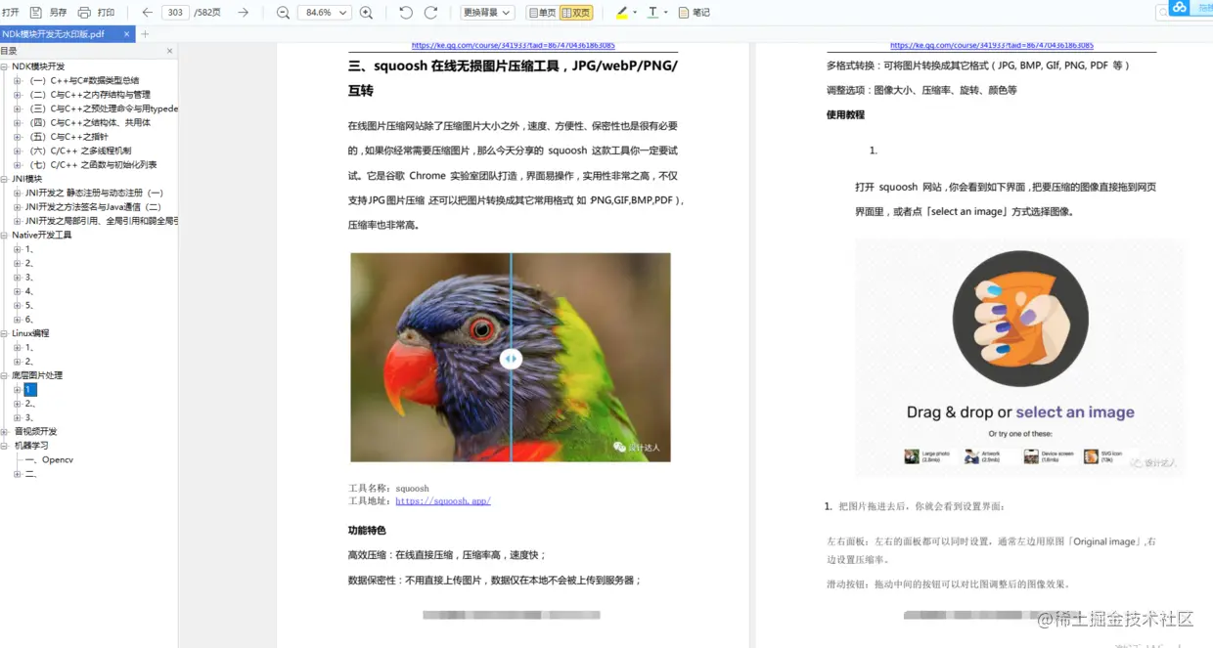Open item 2、 under Linux编程

(x=30, y=362)
